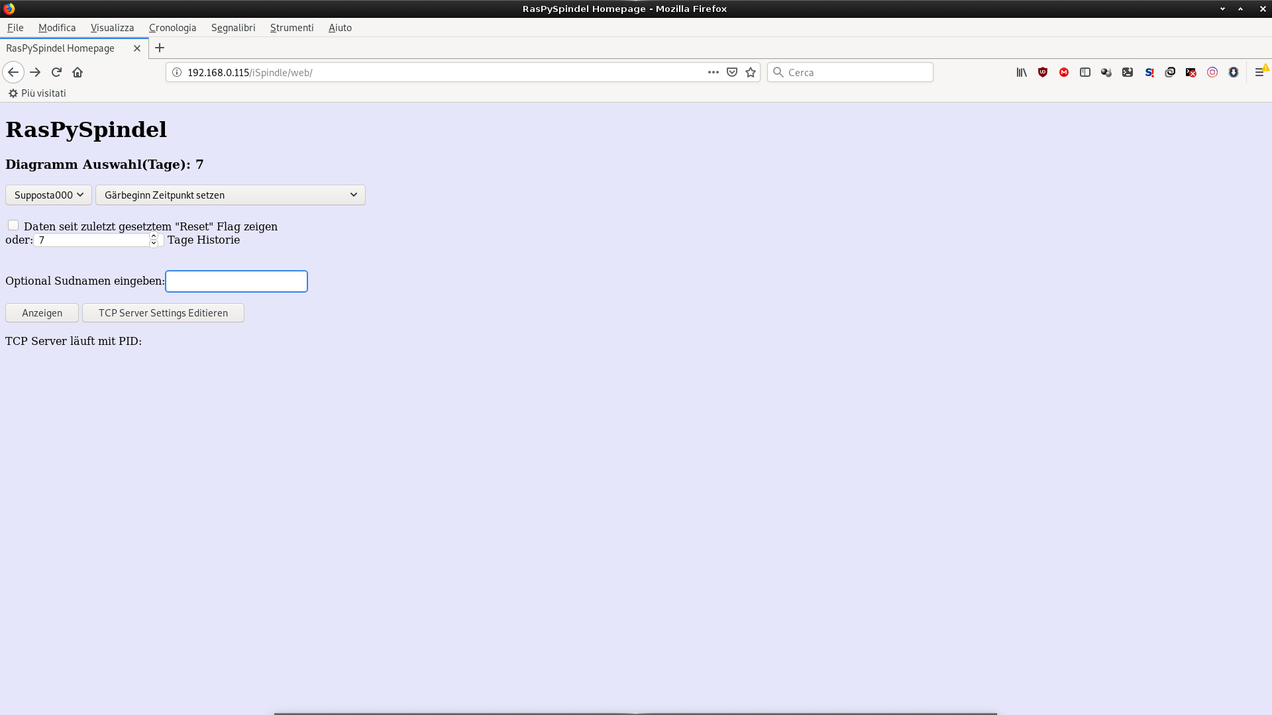Viewport: 1272px width, 715px height.
Task: Go to the home page icon
Action: click(78, 72)
